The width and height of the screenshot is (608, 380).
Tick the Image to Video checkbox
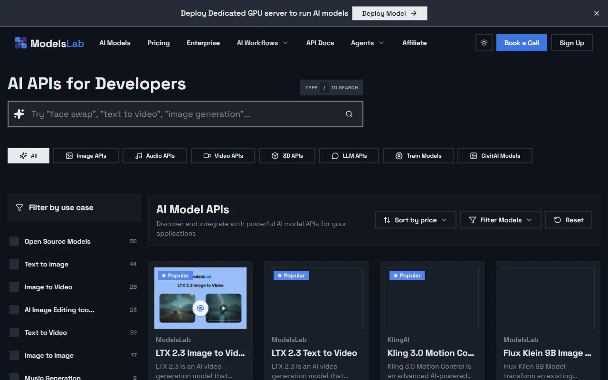pos(14,287)
